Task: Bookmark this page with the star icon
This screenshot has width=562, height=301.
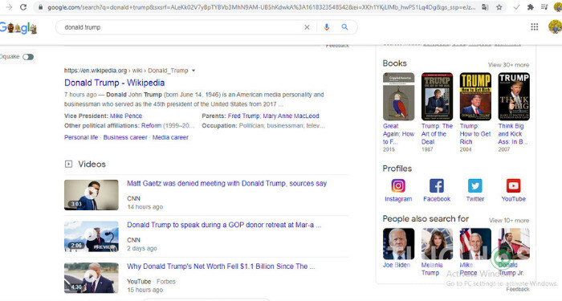Action: click(x=499, y=7)
